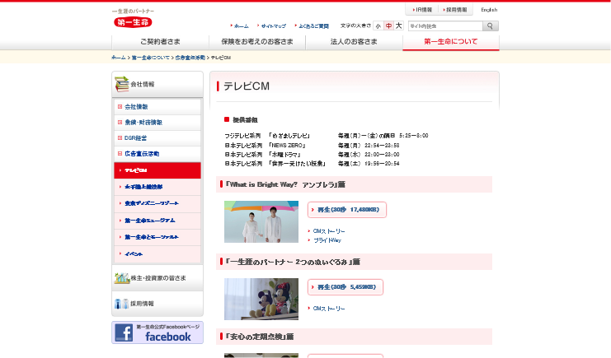Image resolution: width=611 pixels, height=358 pixels.
Task: Click 「NEWS ZERO」 program text
Action: pos(287,146)
